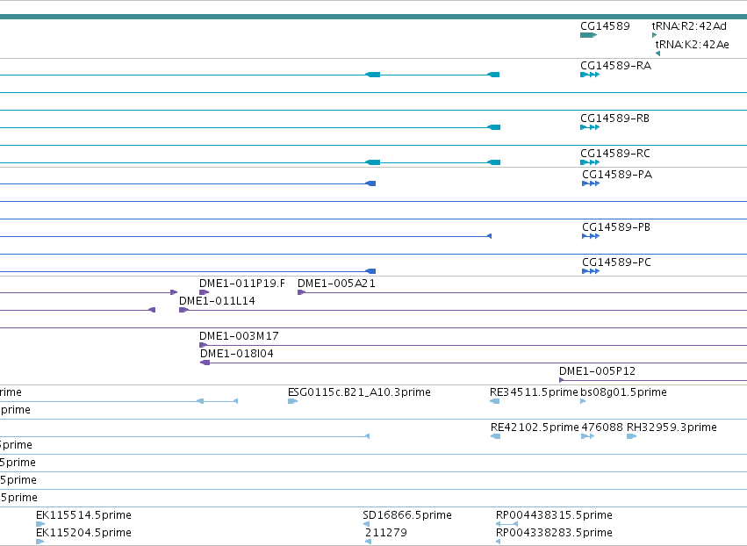Click the blue arrowhead ending the line beside CG14589-PB

click(x=489, y=236)
